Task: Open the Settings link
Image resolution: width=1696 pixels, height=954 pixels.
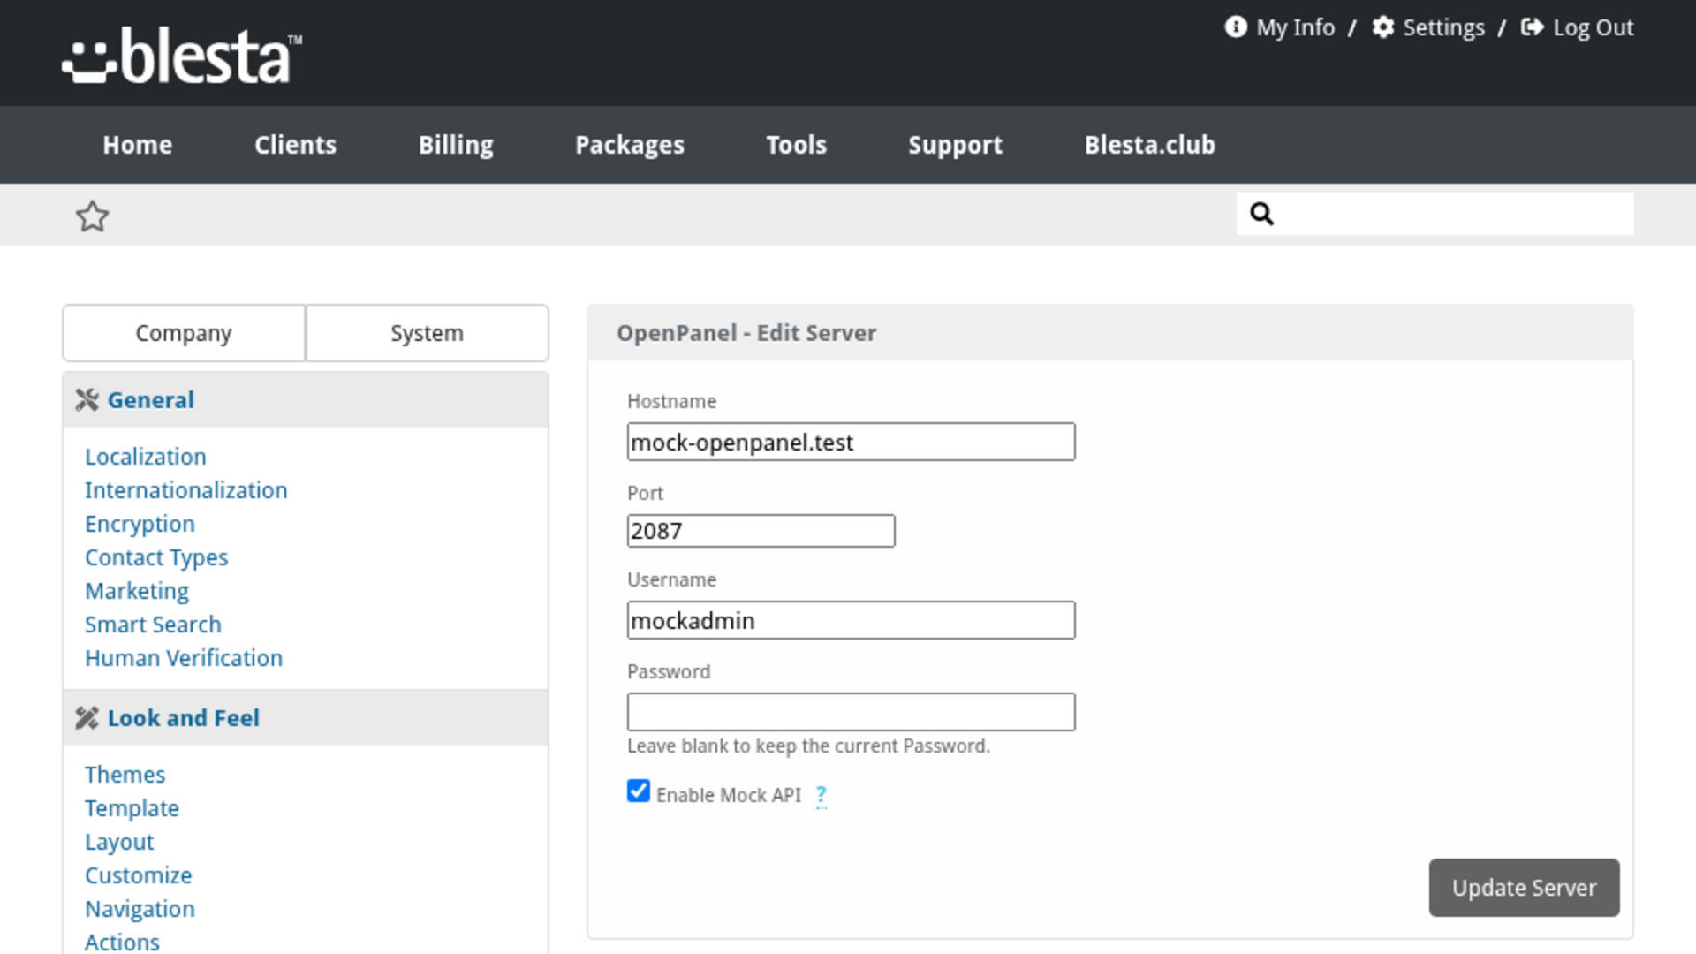Action: pos(1443,27)
